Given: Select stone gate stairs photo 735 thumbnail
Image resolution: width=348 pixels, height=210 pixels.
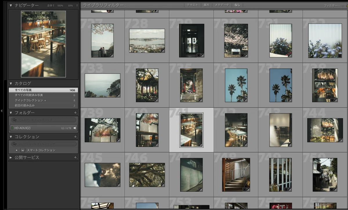Looking at the screenshot, I should (x=191, y=85).
